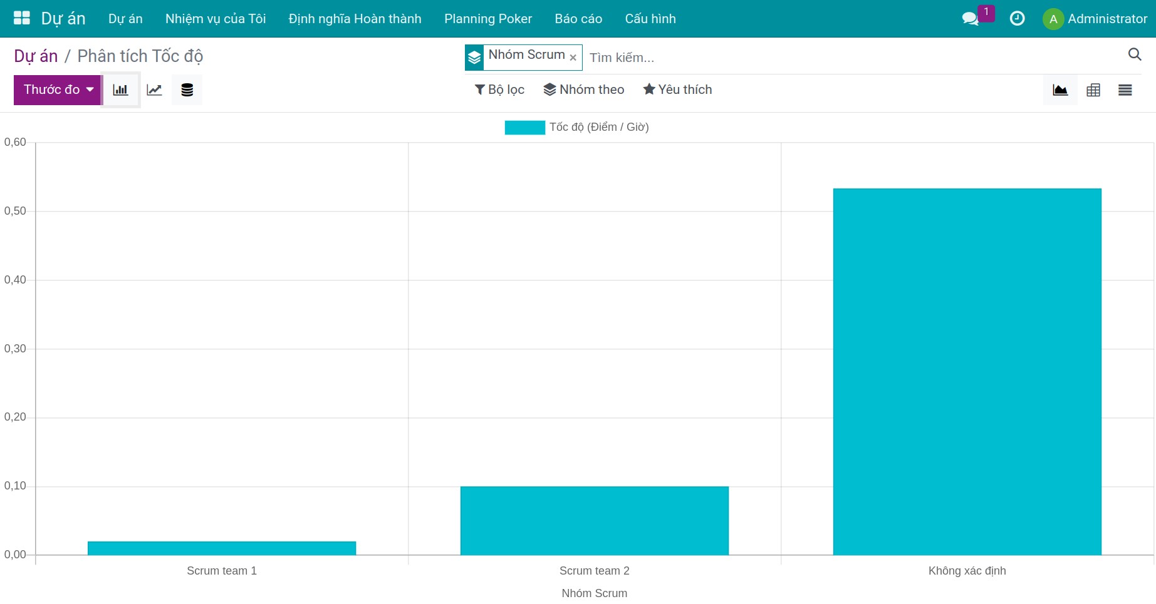Select the graph view icon

pyautogui.click(x=1060, y=90)
